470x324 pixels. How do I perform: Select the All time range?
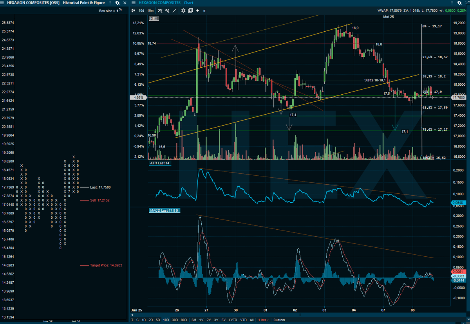pos(251,320)
